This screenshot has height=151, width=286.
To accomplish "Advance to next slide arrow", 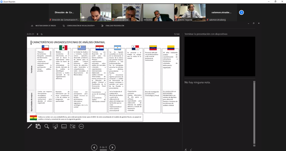I will point(112,147).
